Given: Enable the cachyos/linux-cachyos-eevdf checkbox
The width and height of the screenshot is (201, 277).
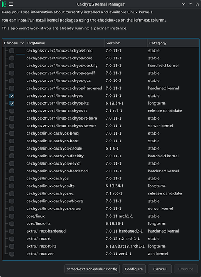Looking at the screenshot, I should tap(12, 163).
